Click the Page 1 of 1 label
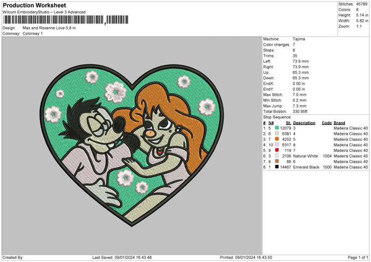 point(358,257)
